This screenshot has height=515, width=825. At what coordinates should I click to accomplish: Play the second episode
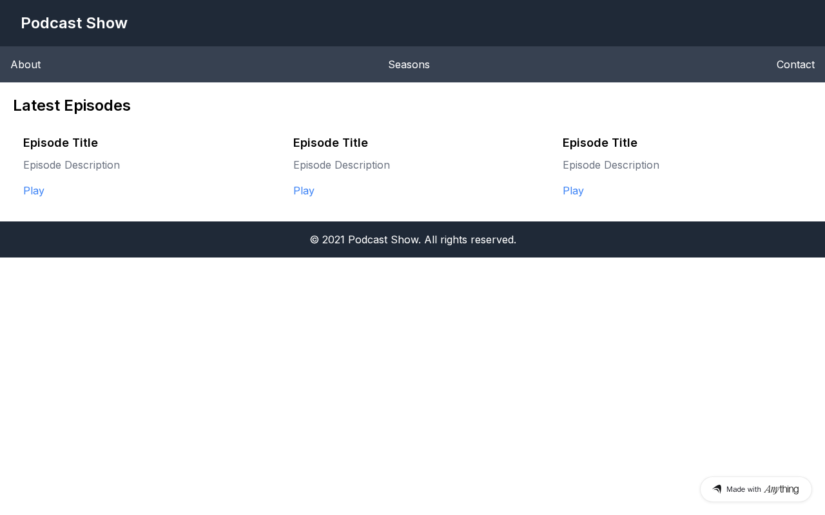(304, 191)
